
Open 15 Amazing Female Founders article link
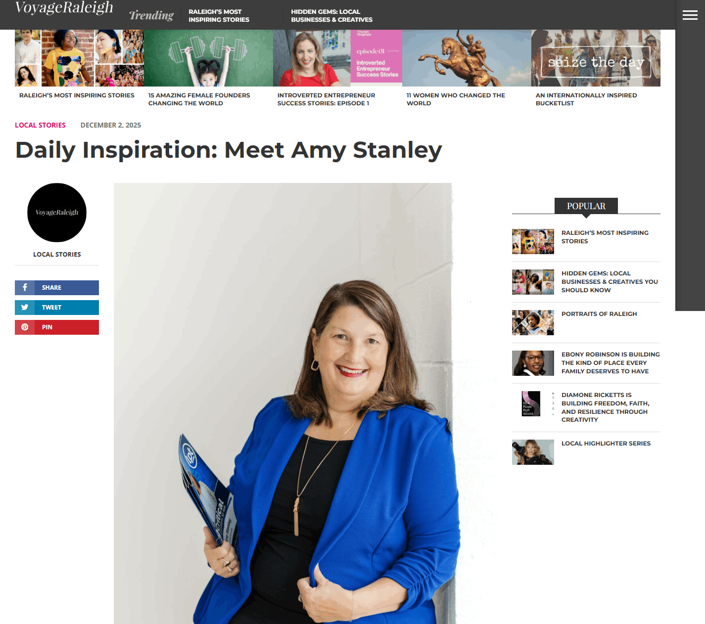199,99
